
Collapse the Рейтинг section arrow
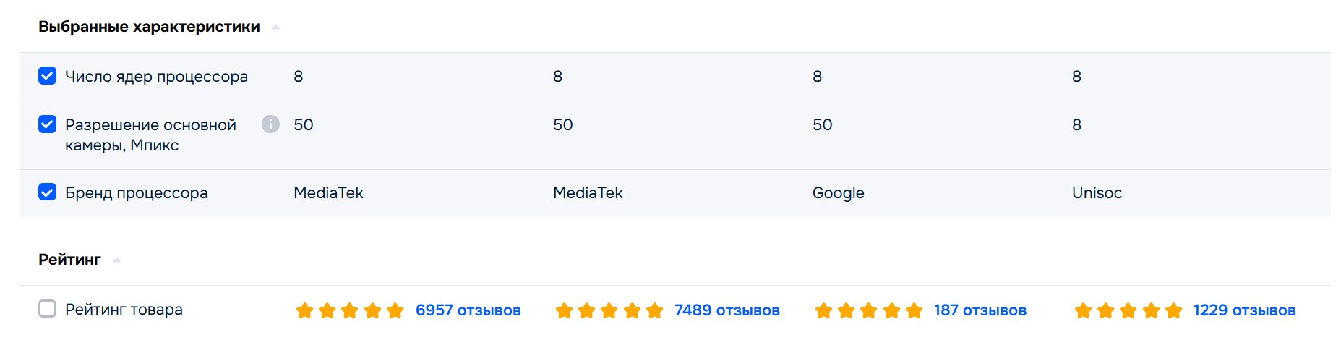point(116,260)
